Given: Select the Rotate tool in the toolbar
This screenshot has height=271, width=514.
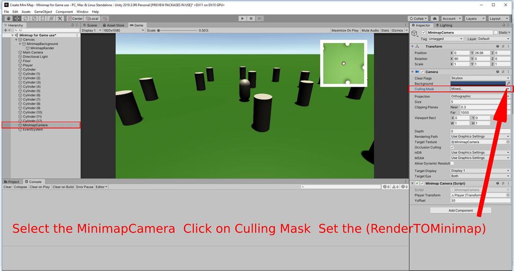Looking at the screenshot, I should tap(26, 19).
